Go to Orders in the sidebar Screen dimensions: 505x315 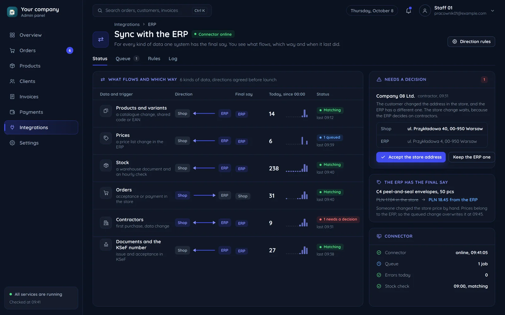tap(41, 50)
